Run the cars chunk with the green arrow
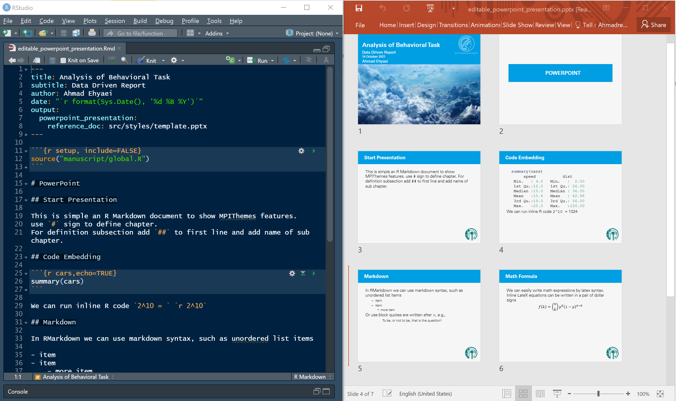Image resolution: width=676 pixels, height=401 pixels. pos(314,273)
